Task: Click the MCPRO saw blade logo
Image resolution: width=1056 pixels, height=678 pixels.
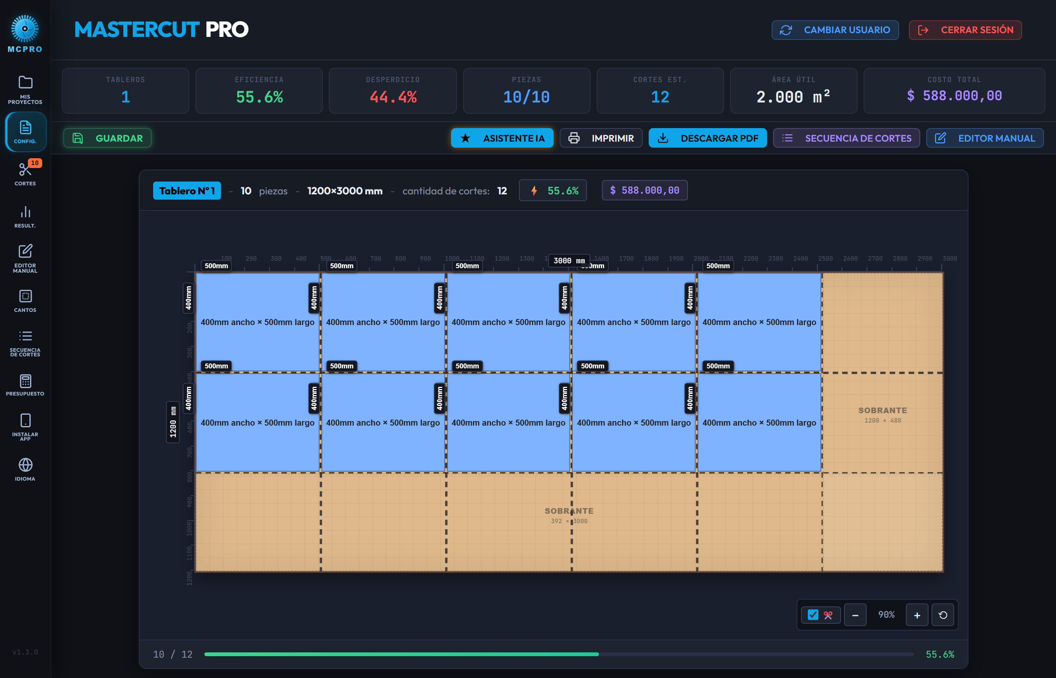Action: tap(25, 29)
